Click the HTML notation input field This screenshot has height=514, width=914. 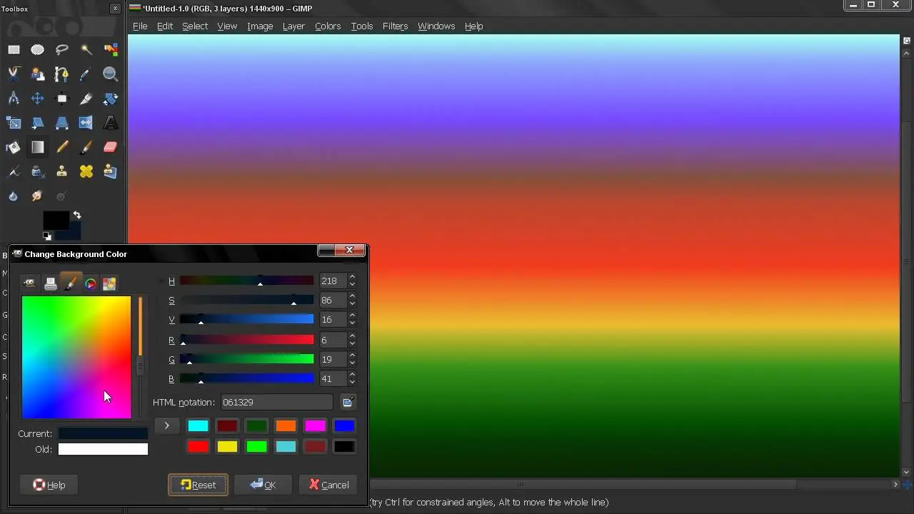276,402
